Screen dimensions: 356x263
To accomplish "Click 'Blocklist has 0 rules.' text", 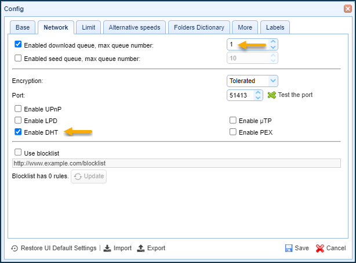I will point(40,176).
